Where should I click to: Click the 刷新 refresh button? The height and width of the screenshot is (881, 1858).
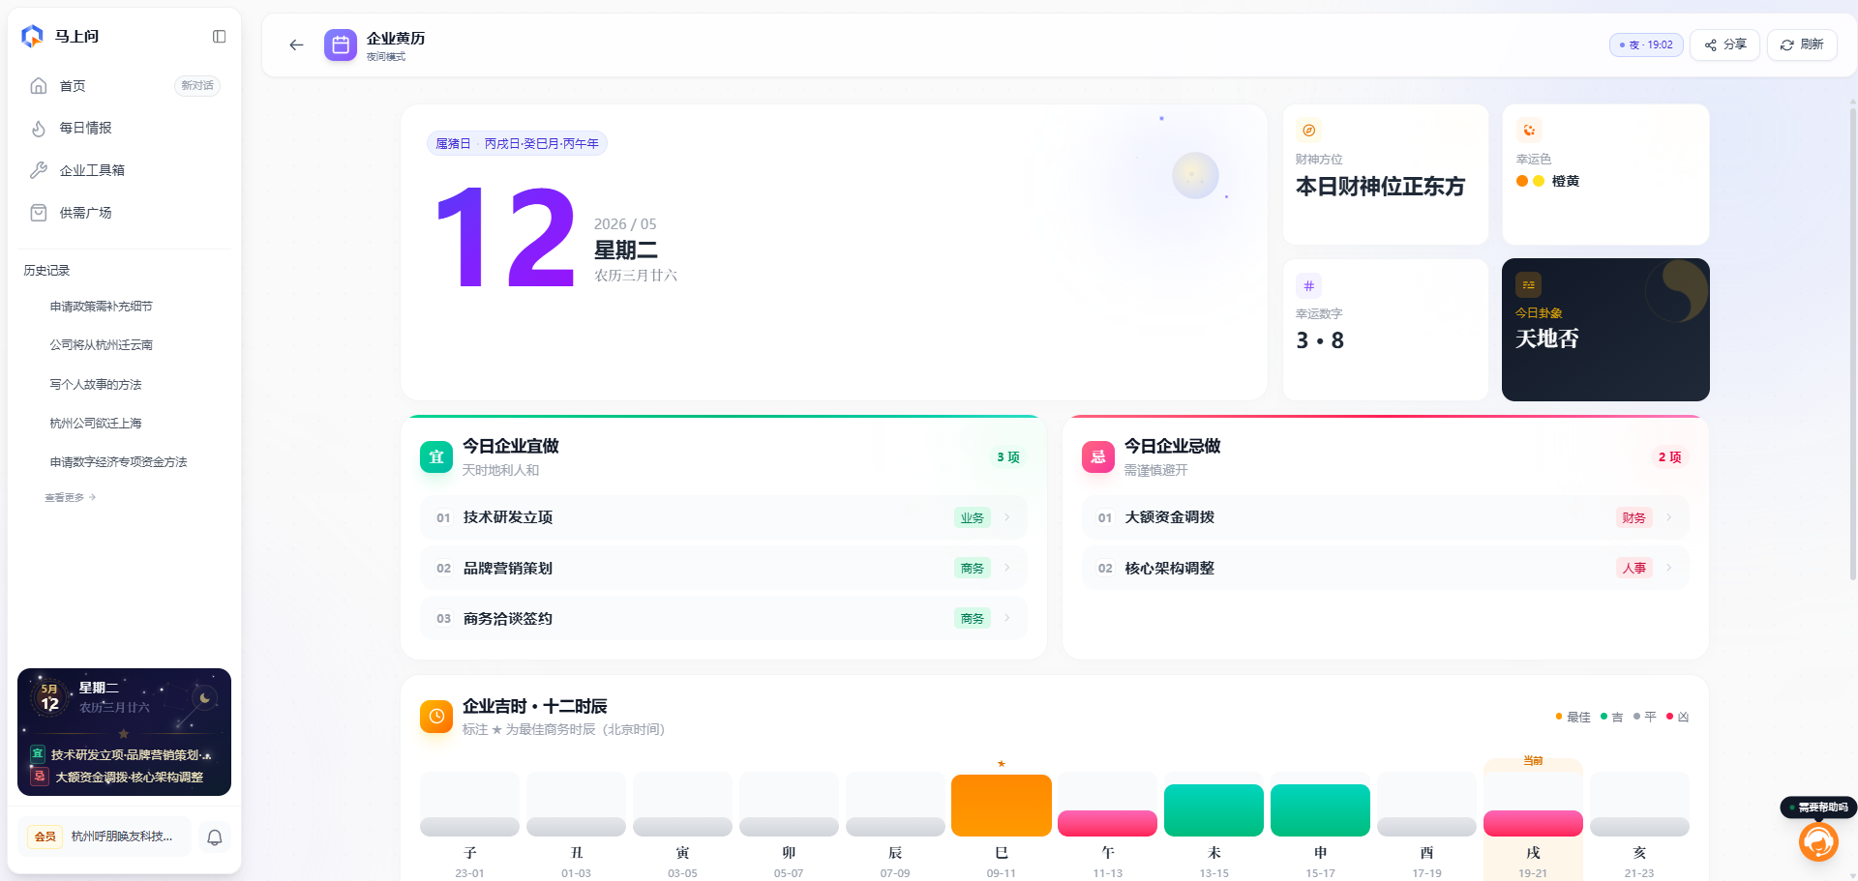click(x=1802, y=44)
